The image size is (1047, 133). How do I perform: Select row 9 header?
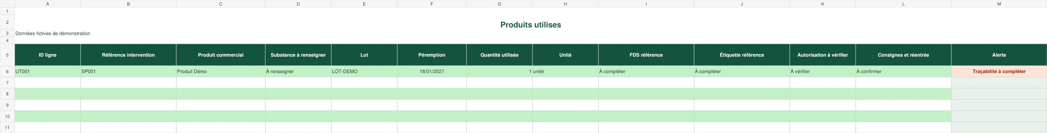(7, 105)
